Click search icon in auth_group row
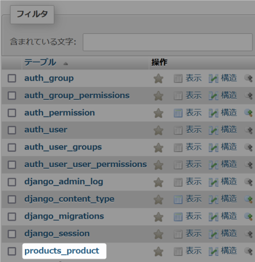Image resolution: width=255 pixels, height=262 pixels. 248,79
